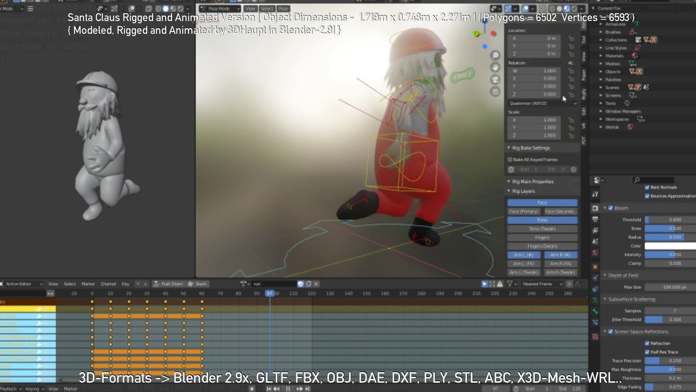Adjust the Bloom Knee slider
Screen dimensions: 696x392
click(x=670, y=228)
